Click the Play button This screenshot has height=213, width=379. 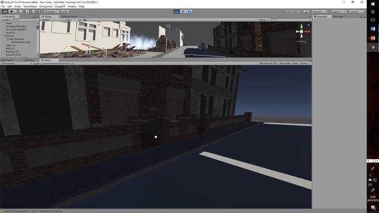pyautogui.click(x=176, y=12)
